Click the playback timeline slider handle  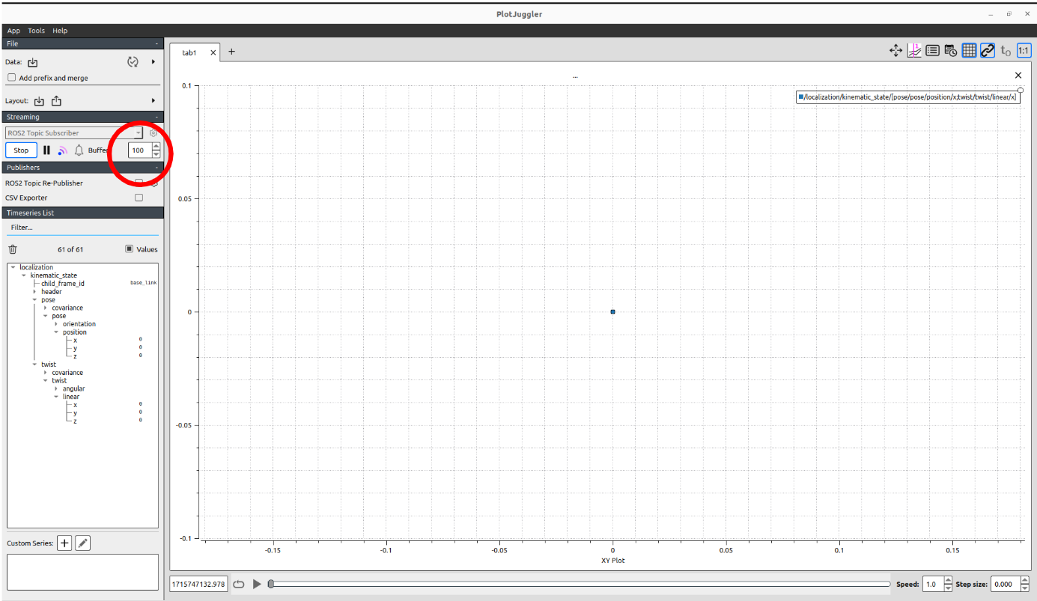pos(271,584)
